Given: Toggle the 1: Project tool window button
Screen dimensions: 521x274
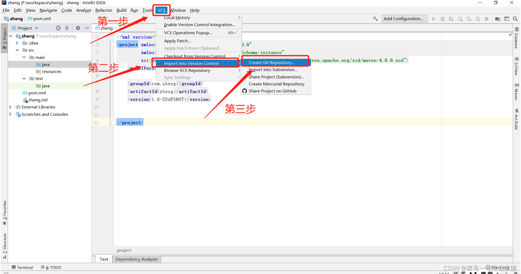Looking at the screenshot, I should (5, 39).
